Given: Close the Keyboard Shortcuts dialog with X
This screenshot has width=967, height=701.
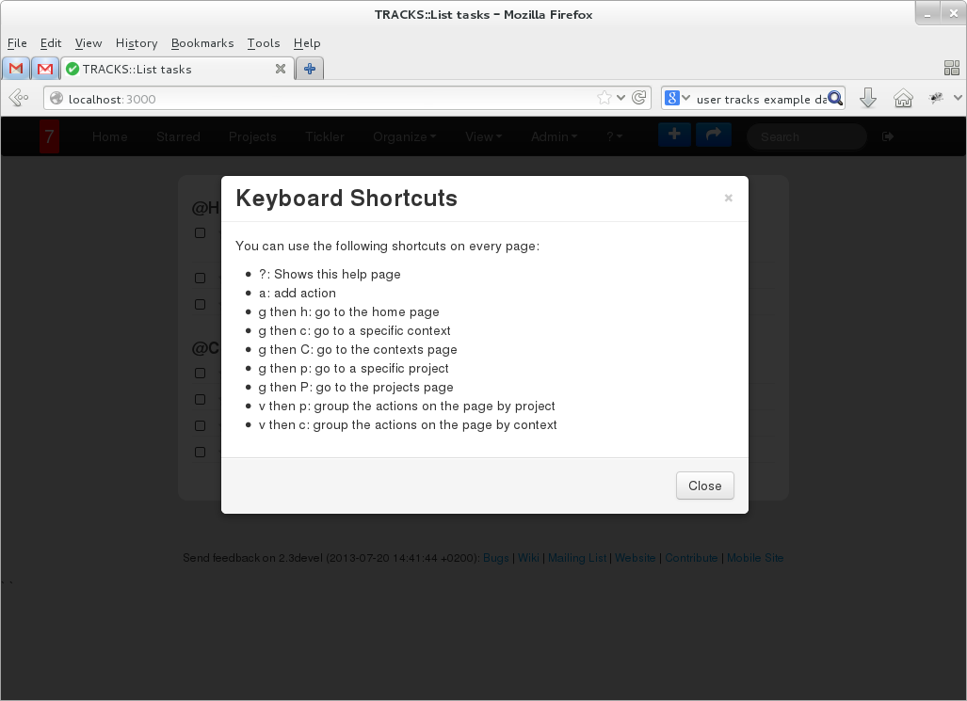Looking at the screenshot, I should pos(728,199).
